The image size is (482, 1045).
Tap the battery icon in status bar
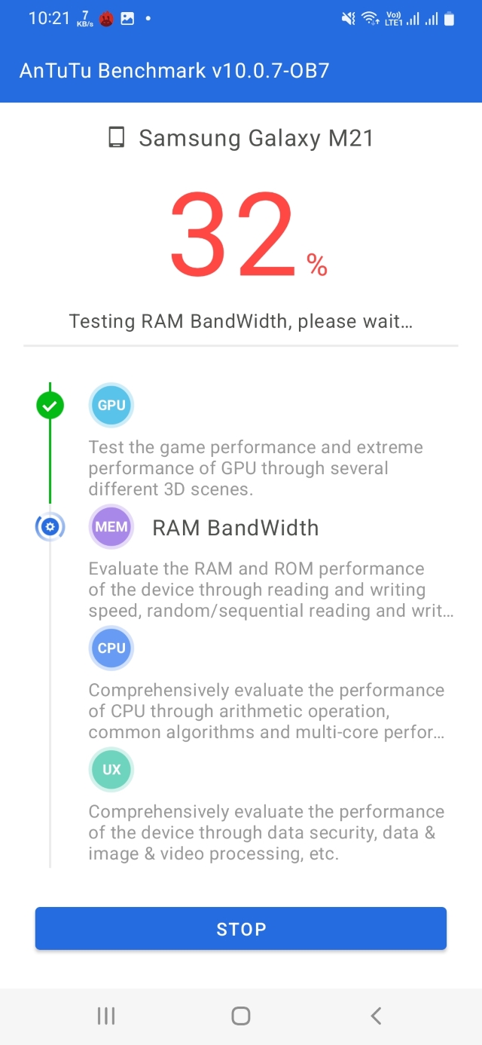pos(450,19)
